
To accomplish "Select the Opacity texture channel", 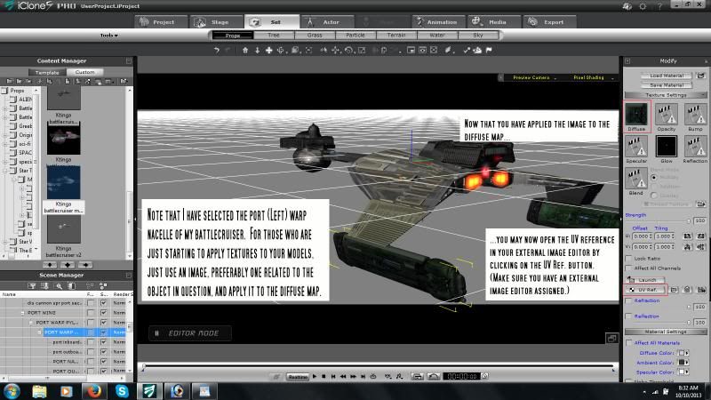I will 666,114.
